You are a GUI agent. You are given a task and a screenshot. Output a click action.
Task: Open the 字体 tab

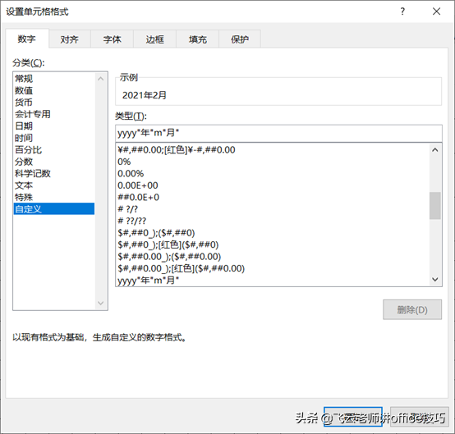point(112,39)
